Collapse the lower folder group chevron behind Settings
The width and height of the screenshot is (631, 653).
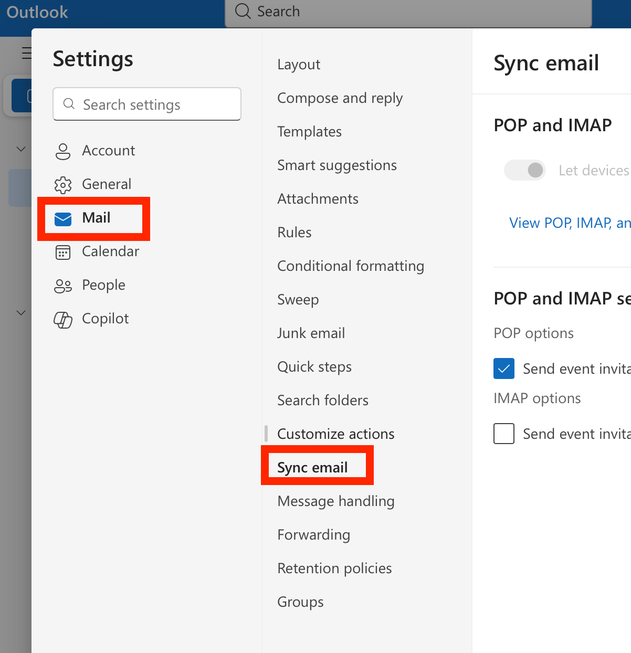pyautogui.click(x=21, y=313)
